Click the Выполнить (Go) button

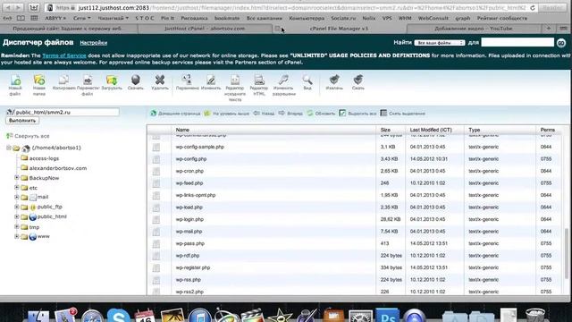[x=22, y=121]
